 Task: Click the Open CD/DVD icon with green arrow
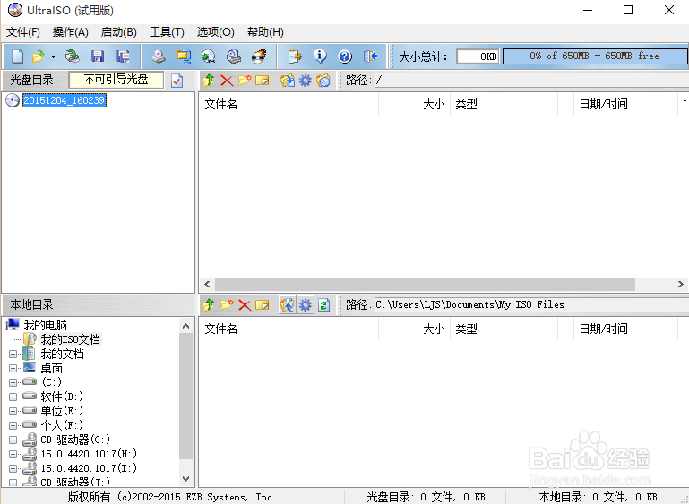coord(73,56)
